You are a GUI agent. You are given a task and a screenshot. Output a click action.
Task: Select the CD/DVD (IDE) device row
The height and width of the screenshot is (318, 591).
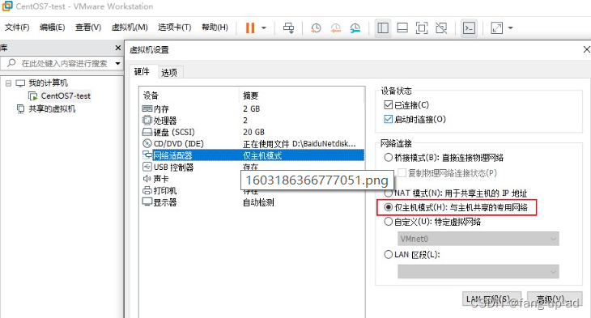pos(253,144)
